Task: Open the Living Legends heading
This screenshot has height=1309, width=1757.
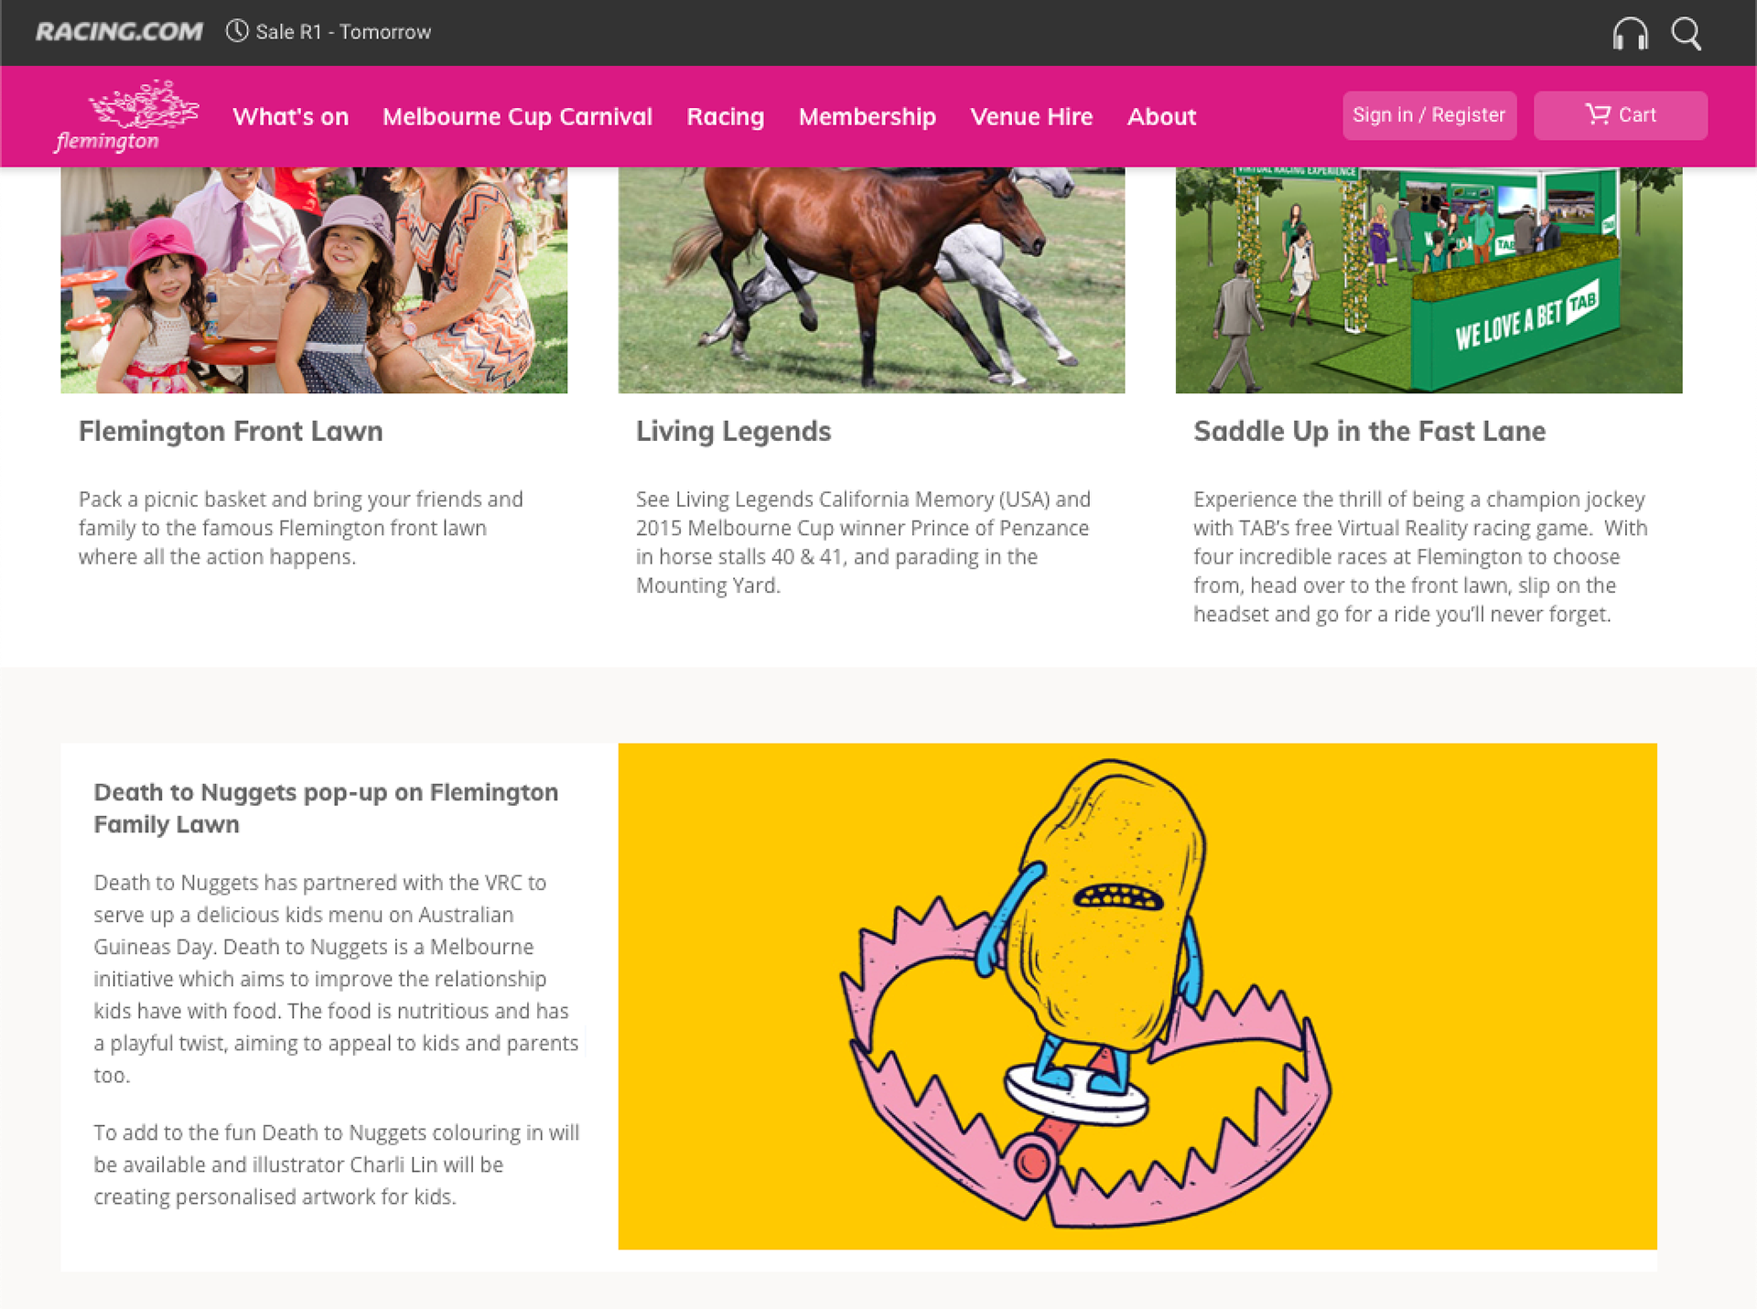Action: [x=733, y=431]
